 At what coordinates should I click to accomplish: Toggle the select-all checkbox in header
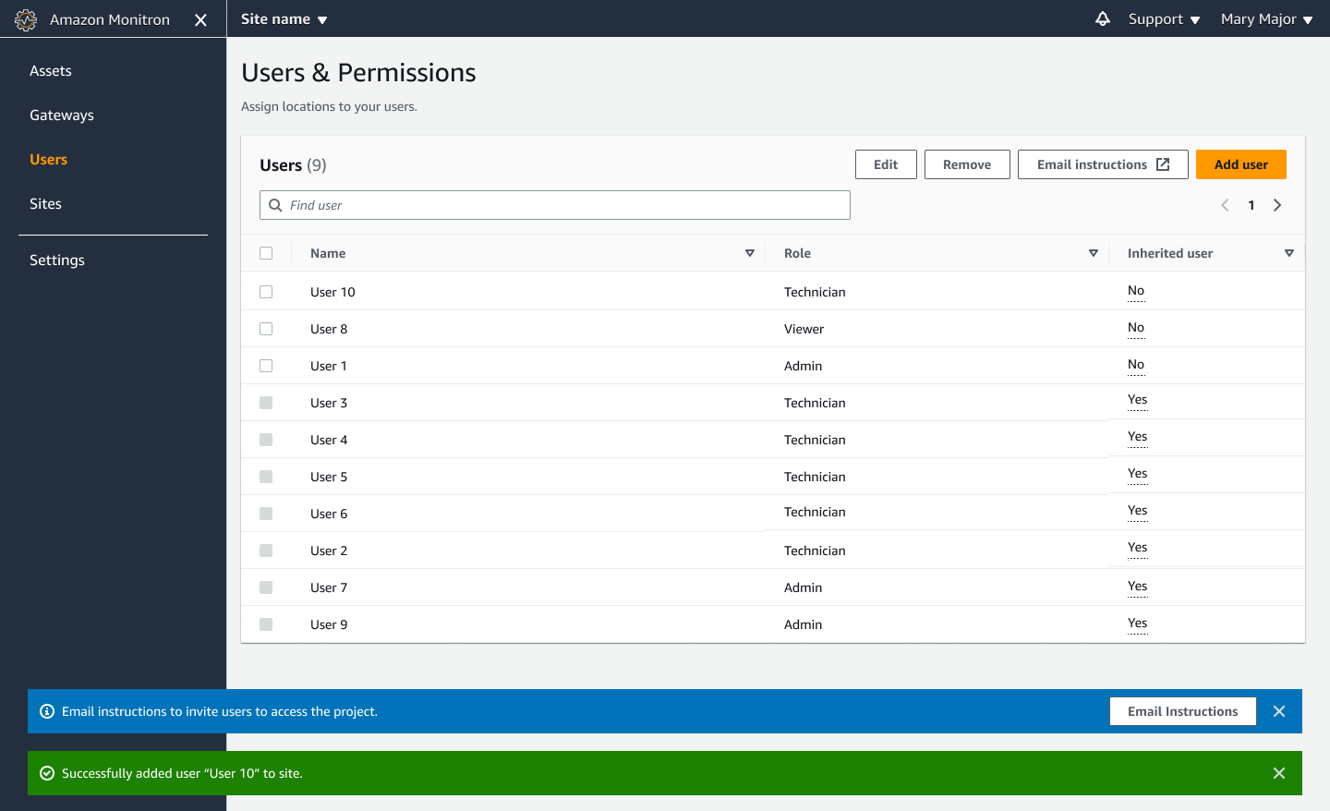[x=266, y=252]
